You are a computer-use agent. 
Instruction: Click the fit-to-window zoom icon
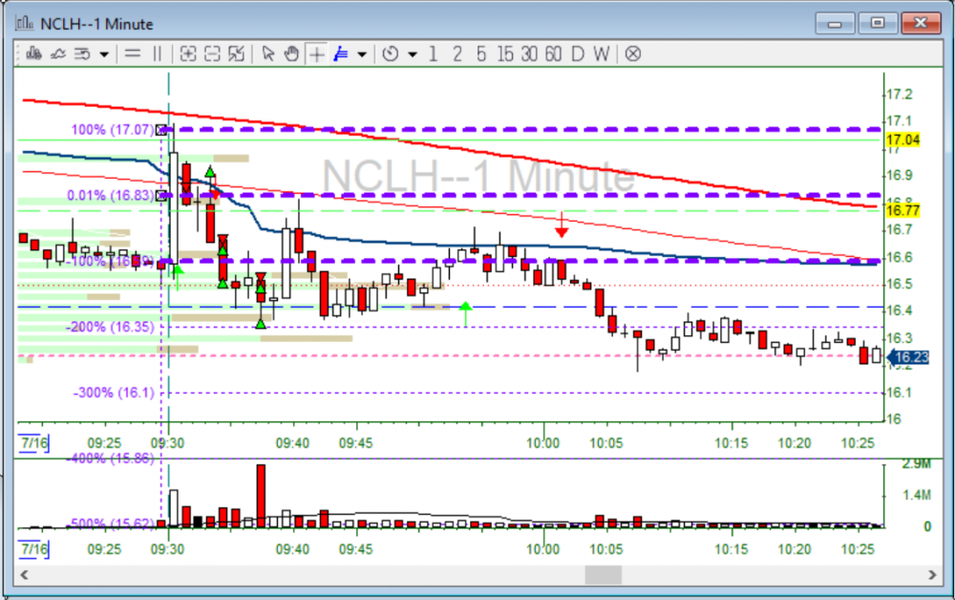(236, 54)
